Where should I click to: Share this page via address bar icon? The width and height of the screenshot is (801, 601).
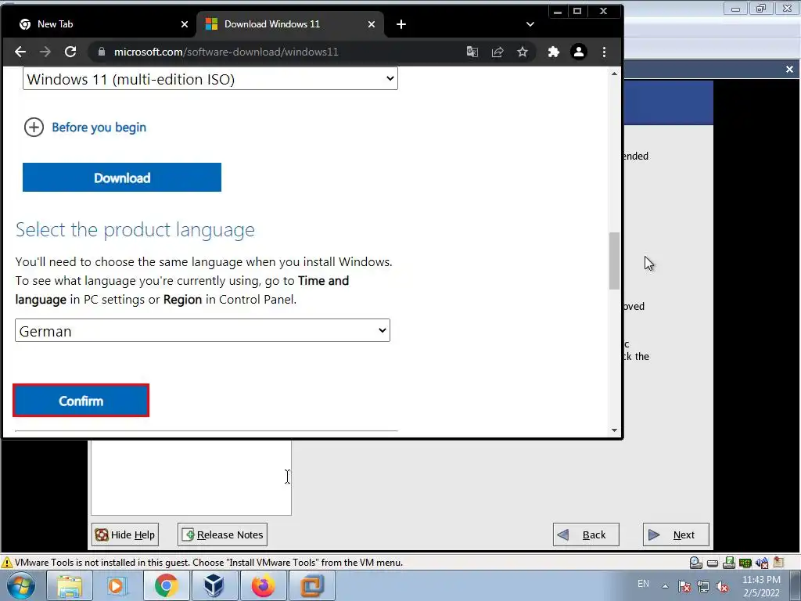pyautogui.click(x=497, y=52)
